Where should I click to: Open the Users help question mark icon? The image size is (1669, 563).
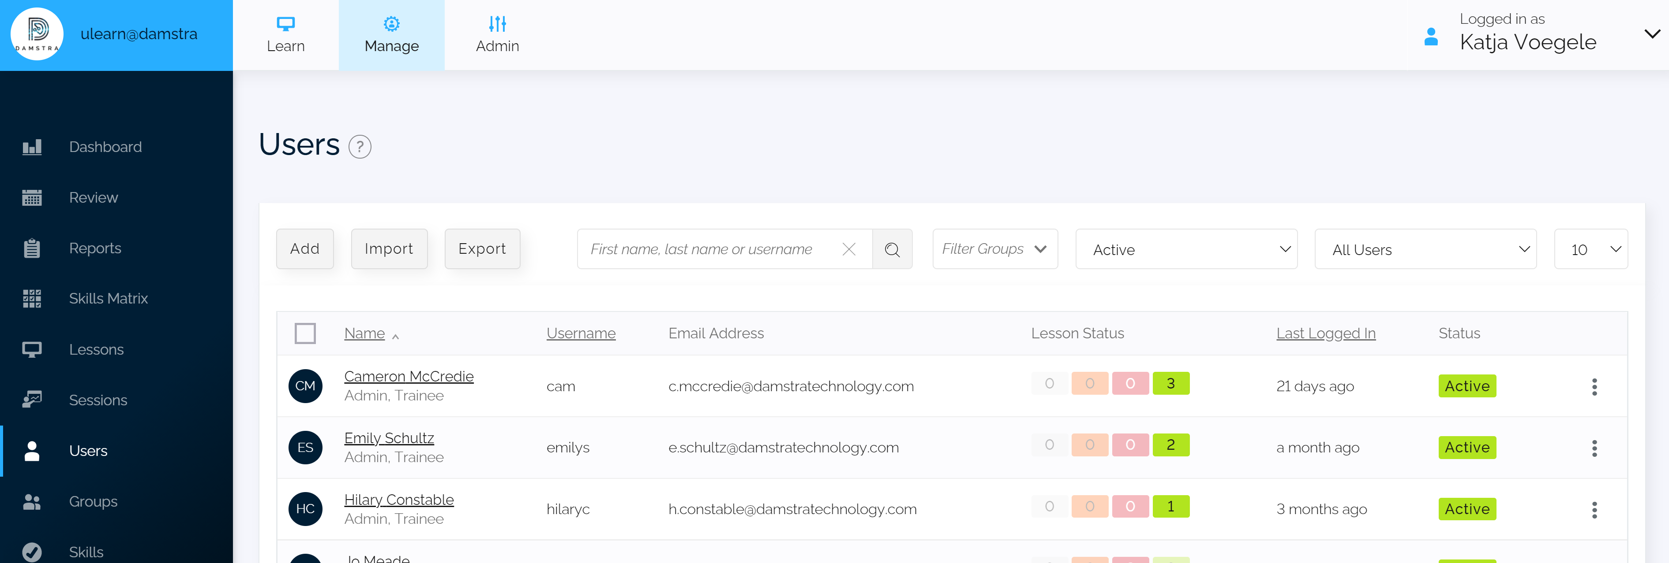[360, 147]
